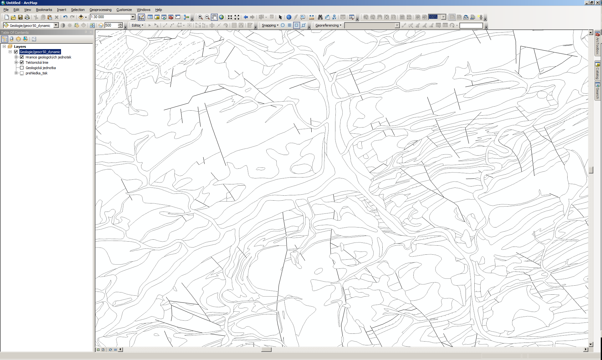Click List By Source icon in TOC
The width and height of the screenshot is (602, 360).
(x=12, y=39)
